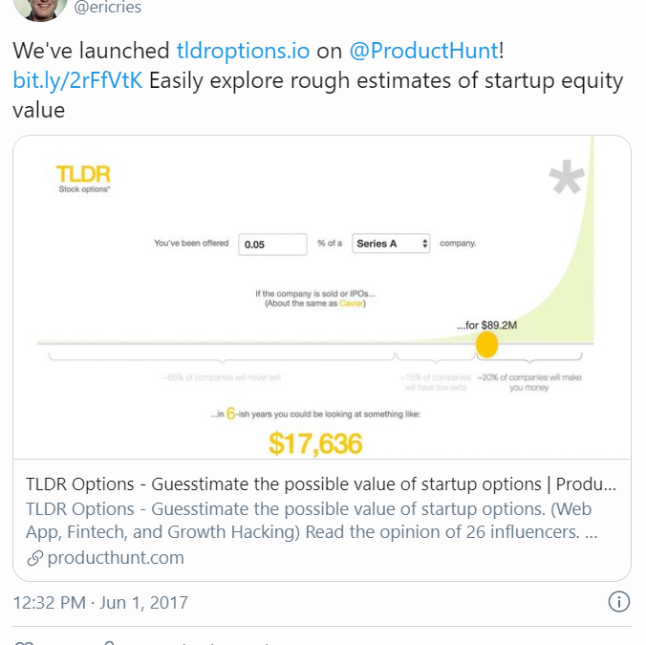Viewport: 646px width, 645px height.
Task: Click the 12:32 PM Jun 1, 2017 timestamp
Action: click(x=100, y=603)
